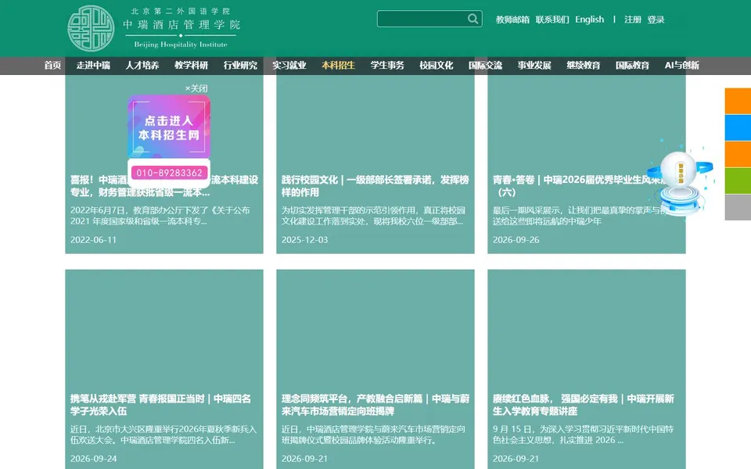Viewport: 751px width, 469px height.
Task: Click the green side tab
Action: (738, 181)
